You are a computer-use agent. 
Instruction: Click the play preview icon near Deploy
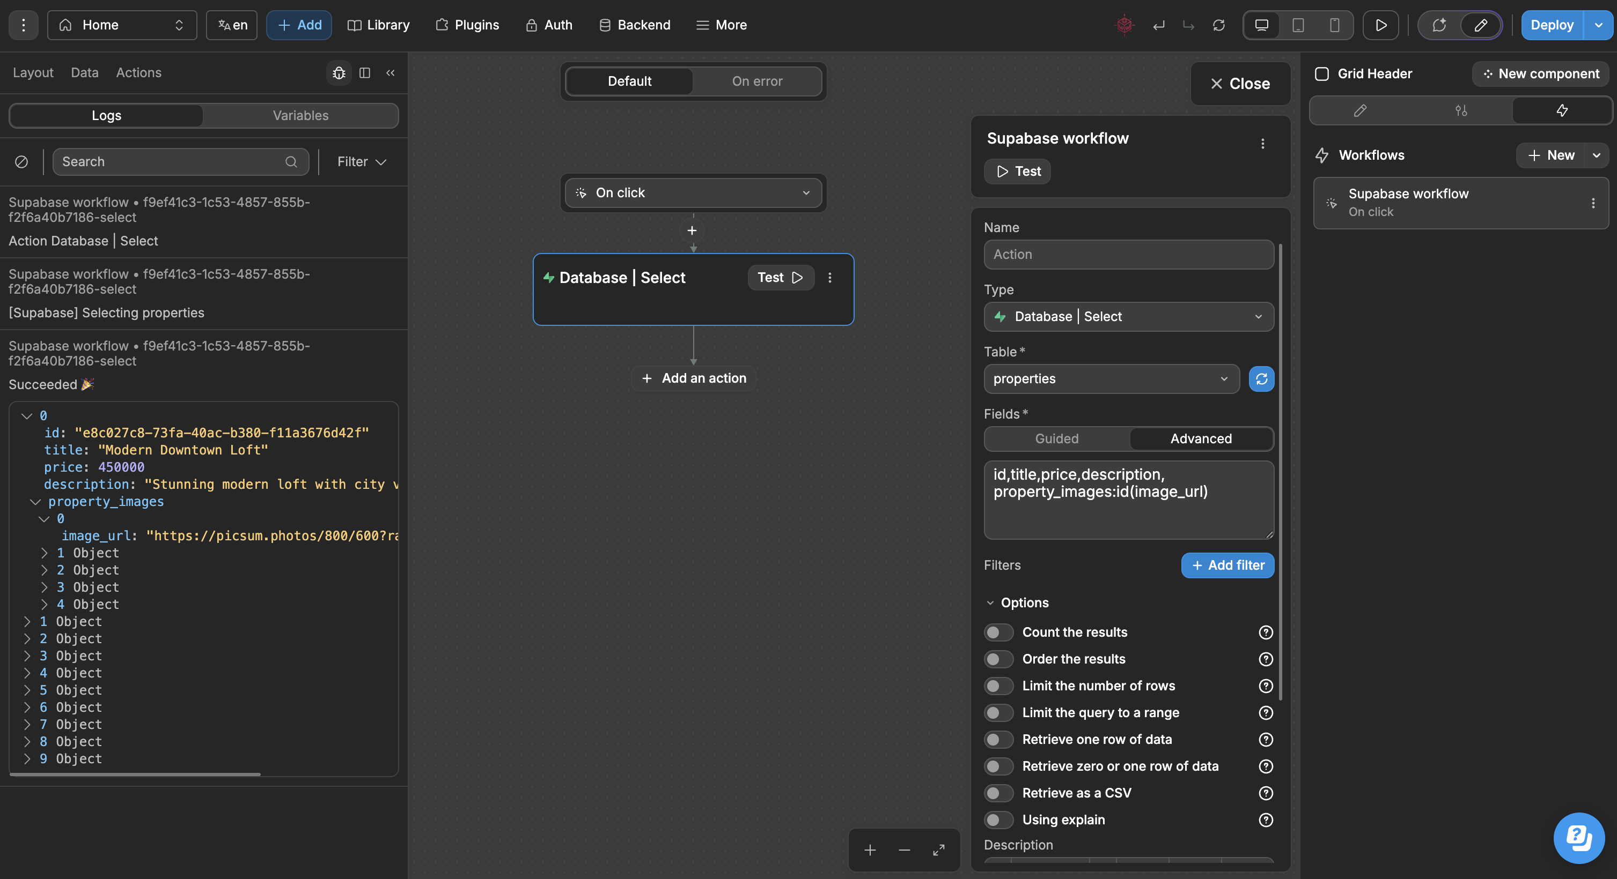[x=1380, y=25]
